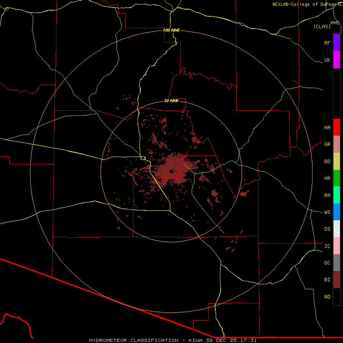Click the RF legend label

coord(327,43)
